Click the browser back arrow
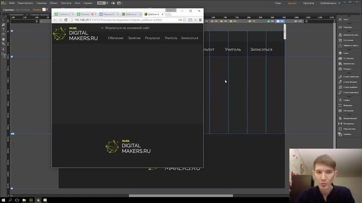This screenshot has height=203, width=362. (55, 20)
